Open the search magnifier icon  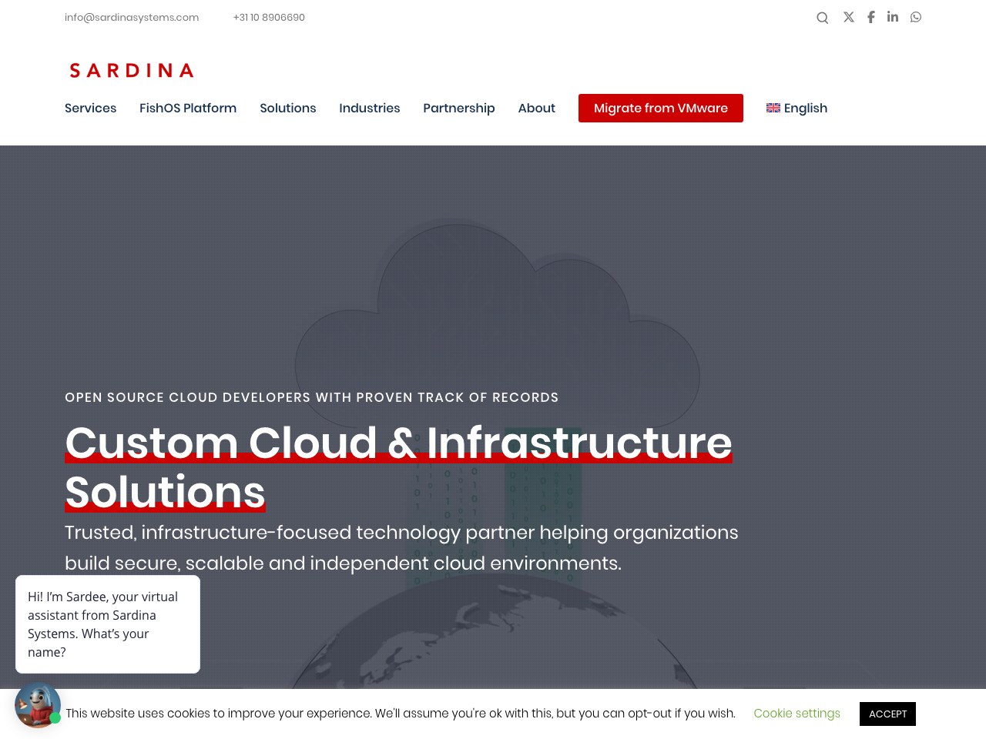point(822,18)
